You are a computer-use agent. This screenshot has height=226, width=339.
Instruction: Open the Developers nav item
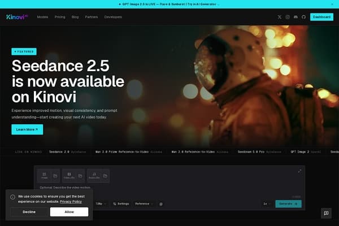tap(113, 17)
